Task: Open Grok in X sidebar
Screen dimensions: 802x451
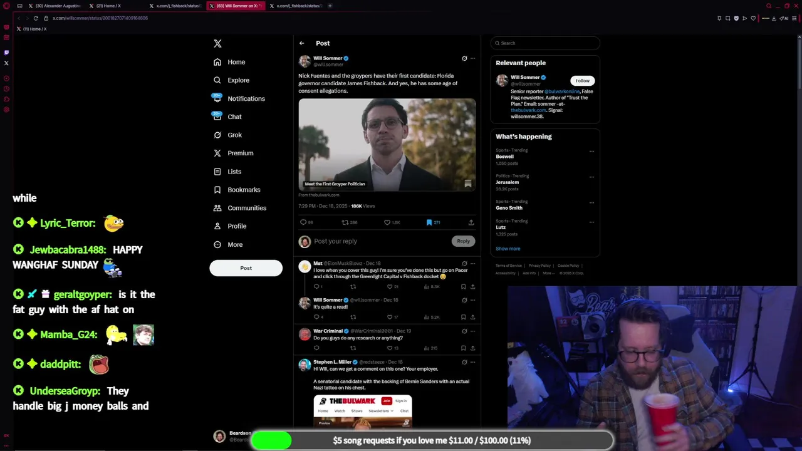Action: pyautogui.click(x=227, y=135)
